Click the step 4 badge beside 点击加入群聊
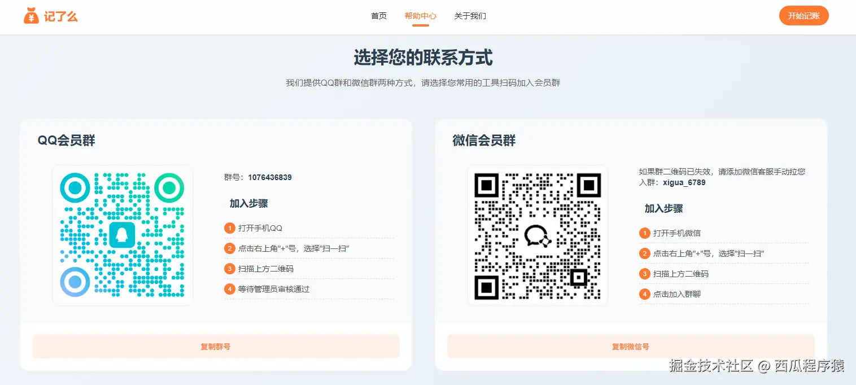856x385 pixels. coord(644,294)
